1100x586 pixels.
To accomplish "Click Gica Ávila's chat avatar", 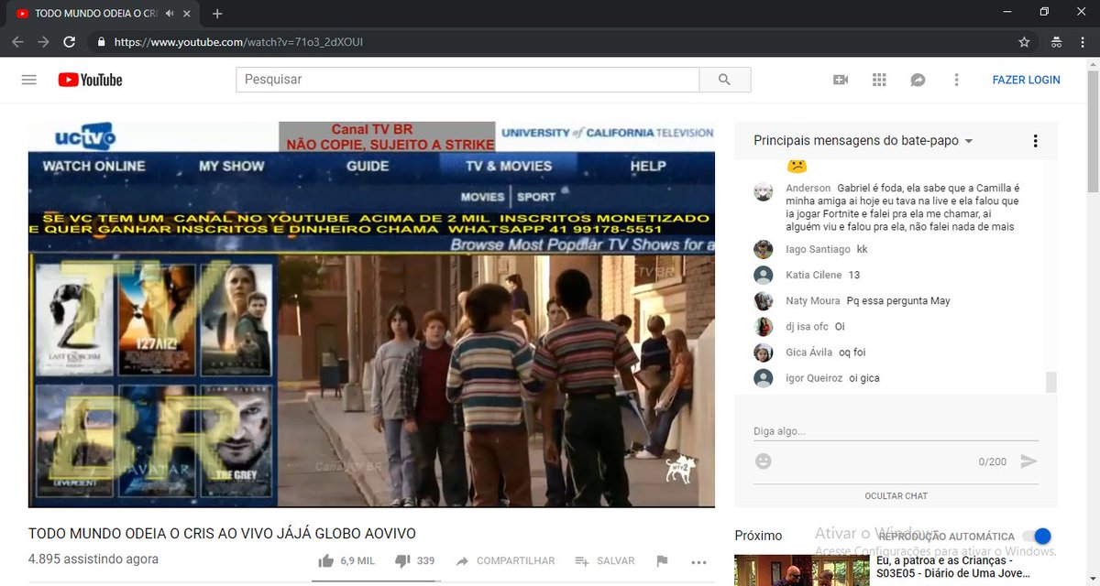I will click(763, 352).
